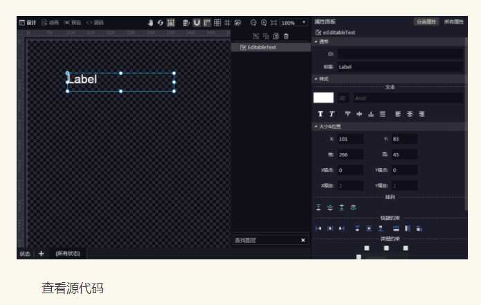Click the ID input field
The image size is (481, 305).
(x=400, y=54)
